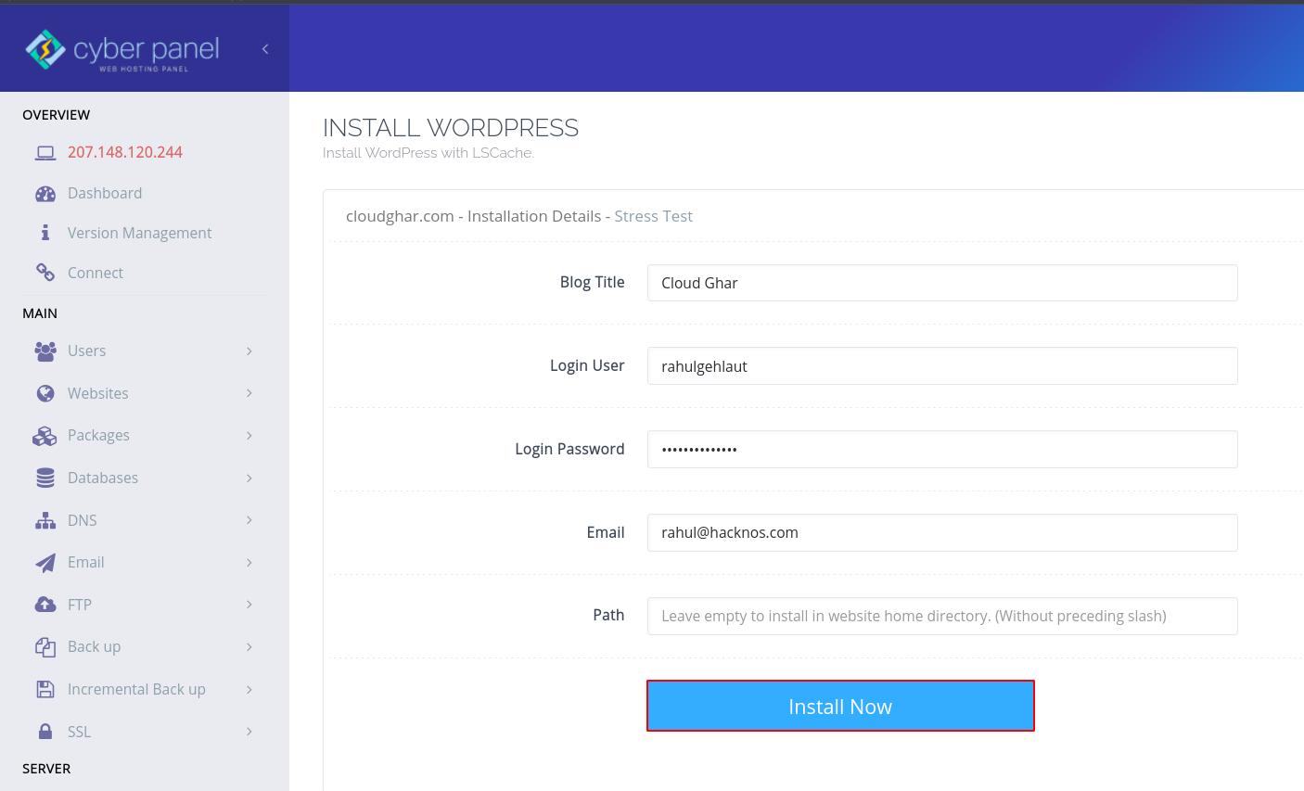
Task: Click the 'Path' form label
Action: click(x=608, y=615)
